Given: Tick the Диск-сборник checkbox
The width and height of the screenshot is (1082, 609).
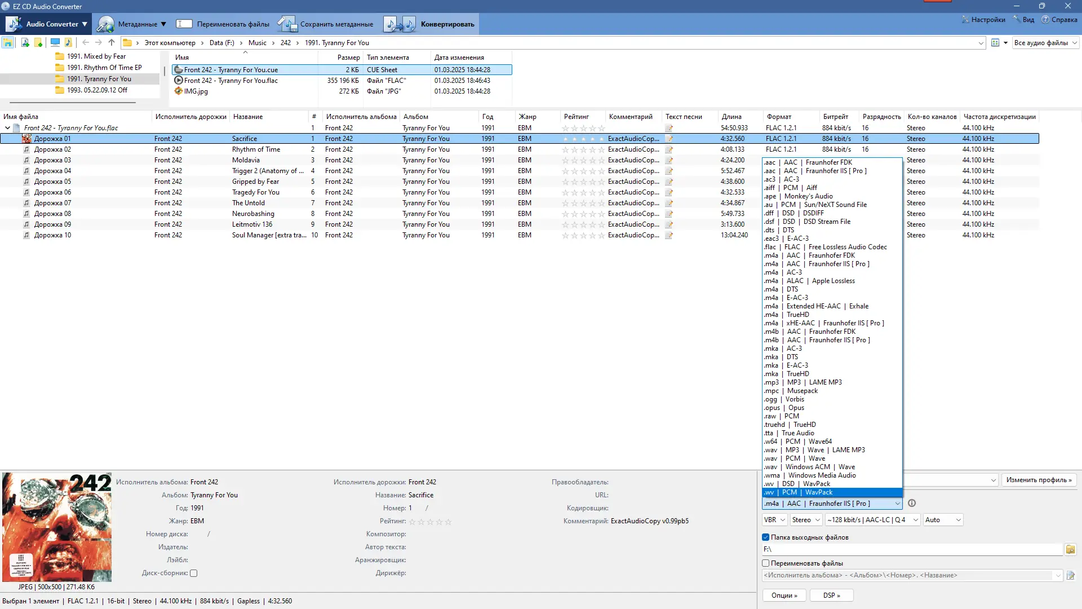Looking at the screenshot, I should click(x=194, y=573).
